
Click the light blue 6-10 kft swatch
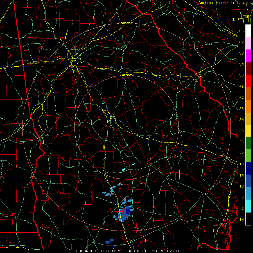point(248,193)
